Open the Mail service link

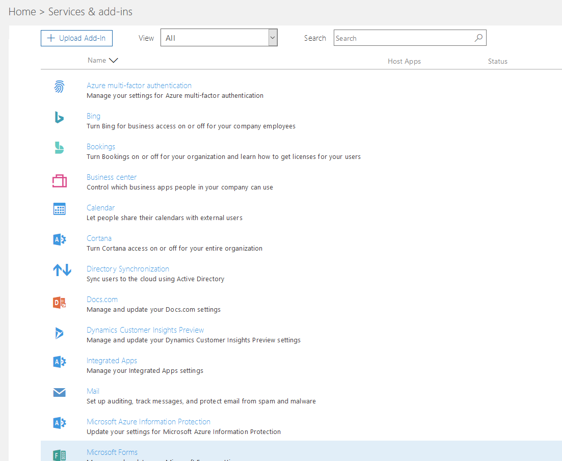(x=93, y=391)
